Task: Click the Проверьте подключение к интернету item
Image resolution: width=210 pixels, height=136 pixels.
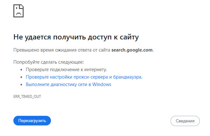Action: (x=66, y=69)
